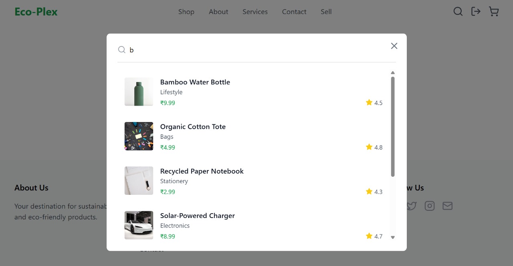Click the Solar-Powered Charger product image
Screen dimensions: 513x266
pos(139,225)
